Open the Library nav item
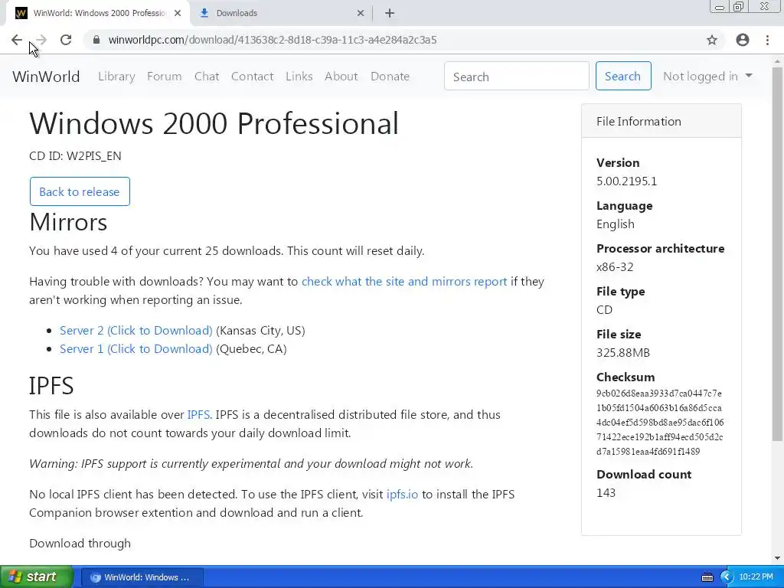 coord(116,77)
